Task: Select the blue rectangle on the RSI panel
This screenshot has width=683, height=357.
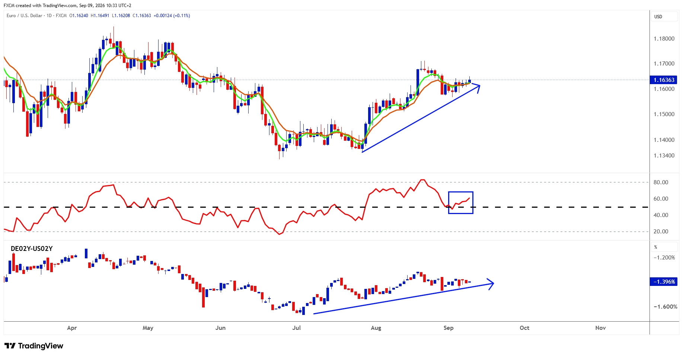Action: [x=460, y=203]
